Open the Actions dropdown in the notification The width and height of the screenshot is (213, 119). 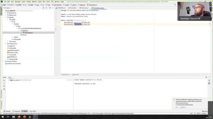[x=183, y=107]
